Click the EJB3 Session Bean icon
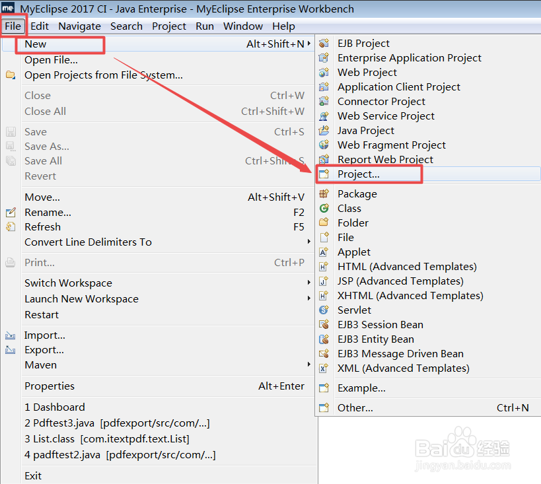Image resolution: width=541 pixels, height=484 pixels. tap(324, 325)
